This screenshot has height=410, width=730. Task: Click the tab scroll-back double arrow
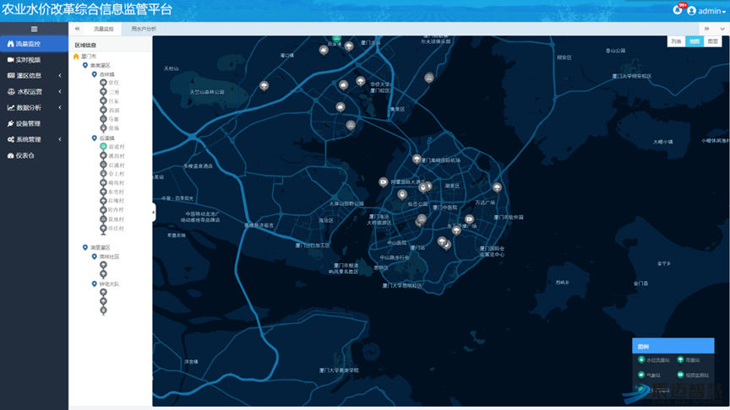pyautogui.click(x=78, y=29)
